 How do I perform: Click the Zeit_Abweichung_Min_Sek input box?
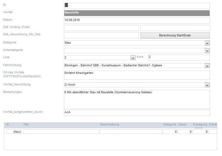(101, 35)
